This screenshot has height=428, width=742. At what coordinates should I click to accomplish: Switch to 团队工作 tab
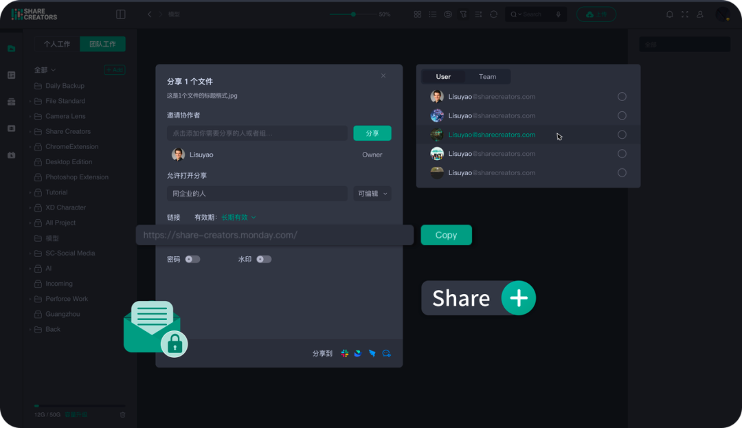coord(102,44)
